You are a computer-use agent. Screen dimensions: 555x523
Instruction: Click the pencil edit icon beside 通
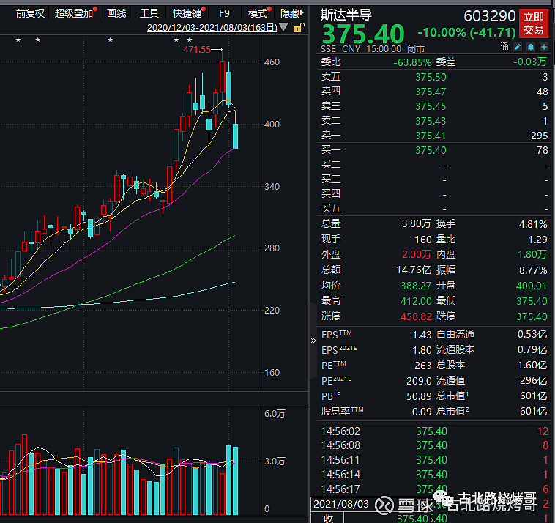click(x=518, y=47)
